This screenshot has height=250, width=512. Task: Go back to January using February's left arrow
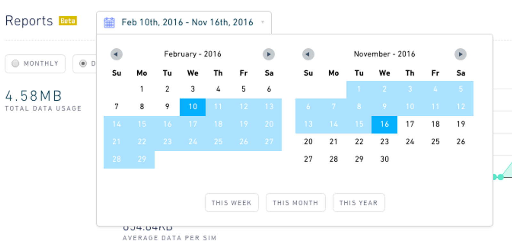point(116,54)
